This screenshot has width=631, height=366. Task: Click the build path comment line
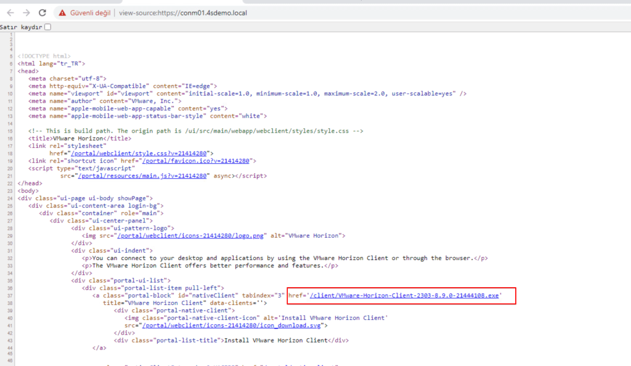coord(196,131)
